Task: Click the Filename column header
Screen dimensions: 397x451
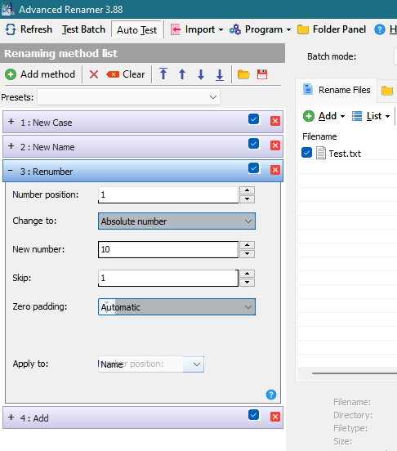Action: click(x=319, y=136)
